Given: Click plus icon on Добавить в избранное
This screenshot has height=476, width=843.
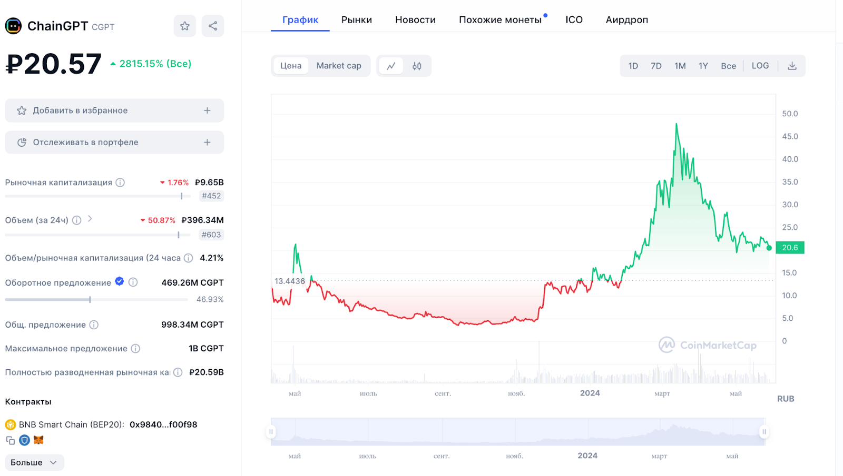Looking at the screenshot, I should [x=207, y=110].
